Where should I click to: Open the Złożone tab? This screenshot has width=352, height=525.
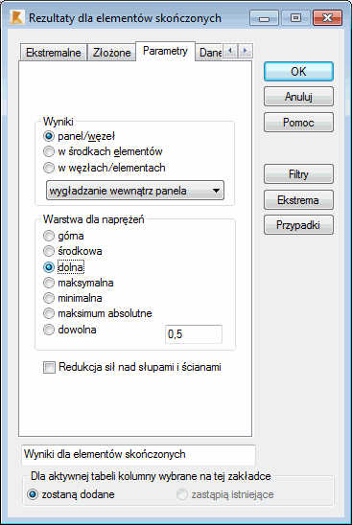pyautogui.click(x=111, y=53)
